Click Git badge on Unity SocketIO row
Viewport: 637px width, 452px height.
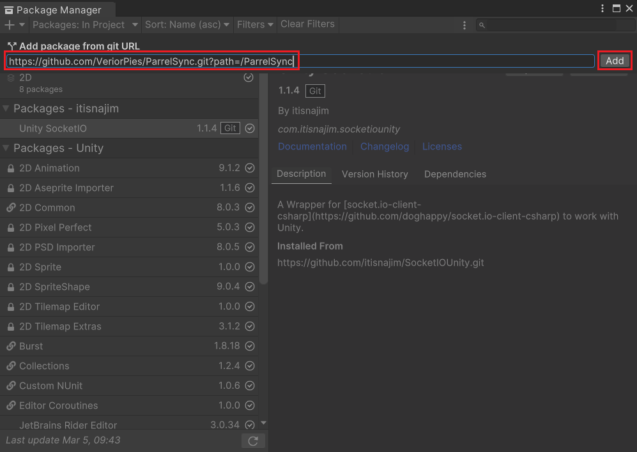coord(230,128)
